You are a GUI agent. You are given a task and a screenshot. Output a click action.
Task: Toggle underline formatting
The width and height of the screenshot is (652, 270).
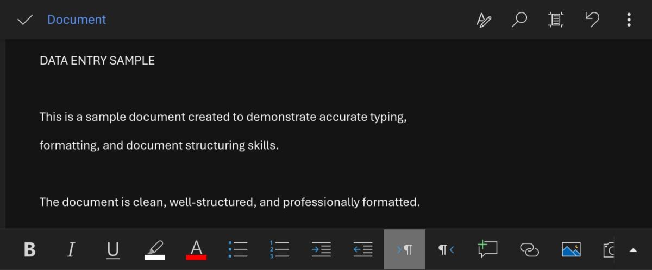[113, 249]
